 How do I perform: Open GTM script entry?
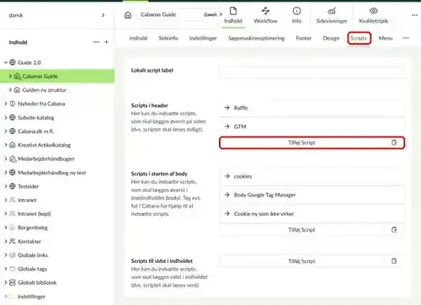[x=312, y=126]
